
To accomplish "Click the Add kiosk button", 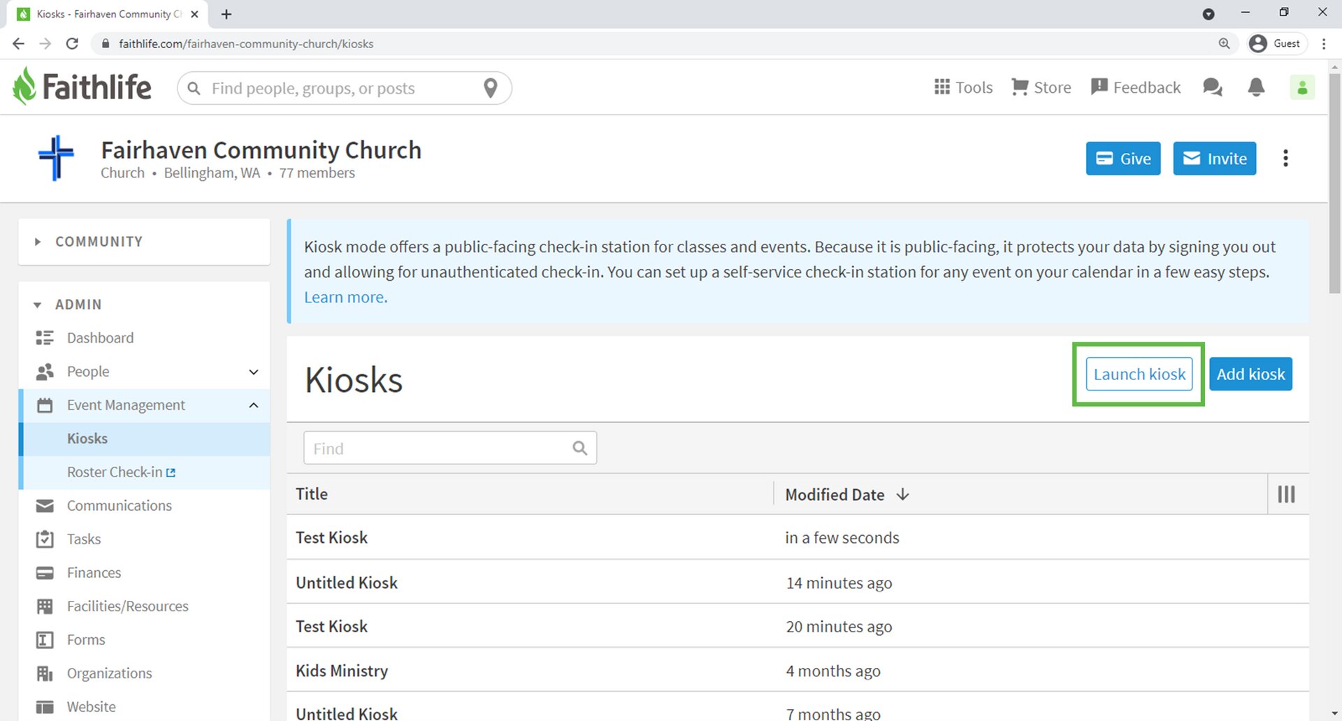I will tap(1250, 374).
